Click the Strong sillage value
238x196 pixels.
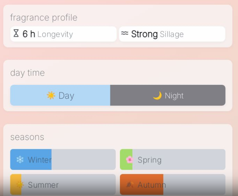coord(144,34)
